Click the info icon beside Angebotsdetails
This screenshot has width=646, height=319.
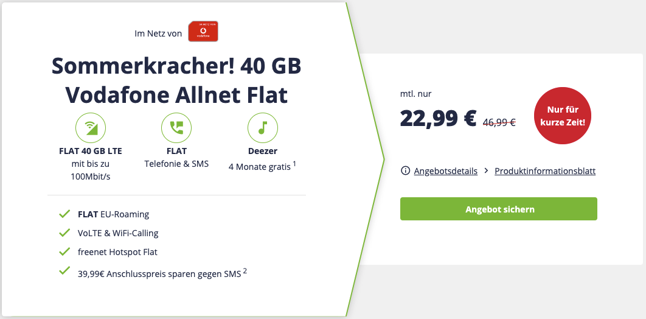click(405, 171)
